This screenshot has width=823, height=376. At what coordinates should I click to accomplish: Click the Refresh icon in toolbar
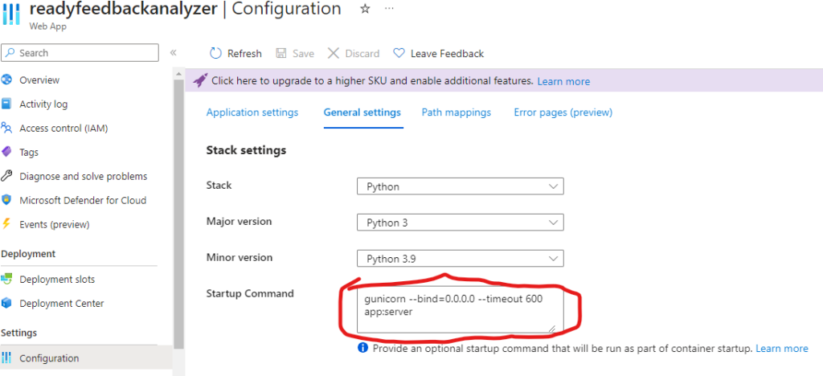click(215, 53)
